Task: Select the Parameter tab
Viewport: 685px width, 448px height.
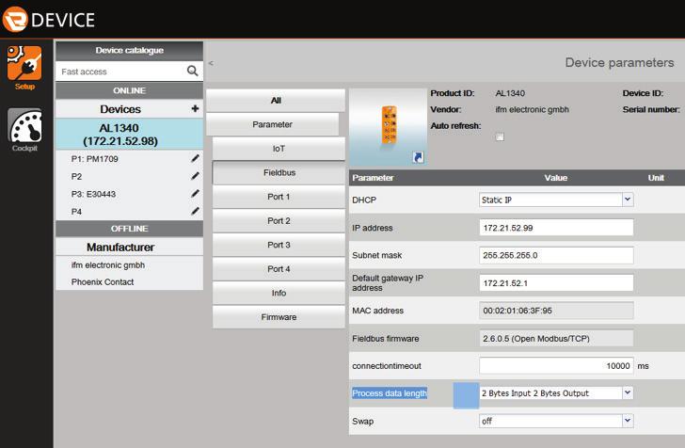Action: click(272, 124)
